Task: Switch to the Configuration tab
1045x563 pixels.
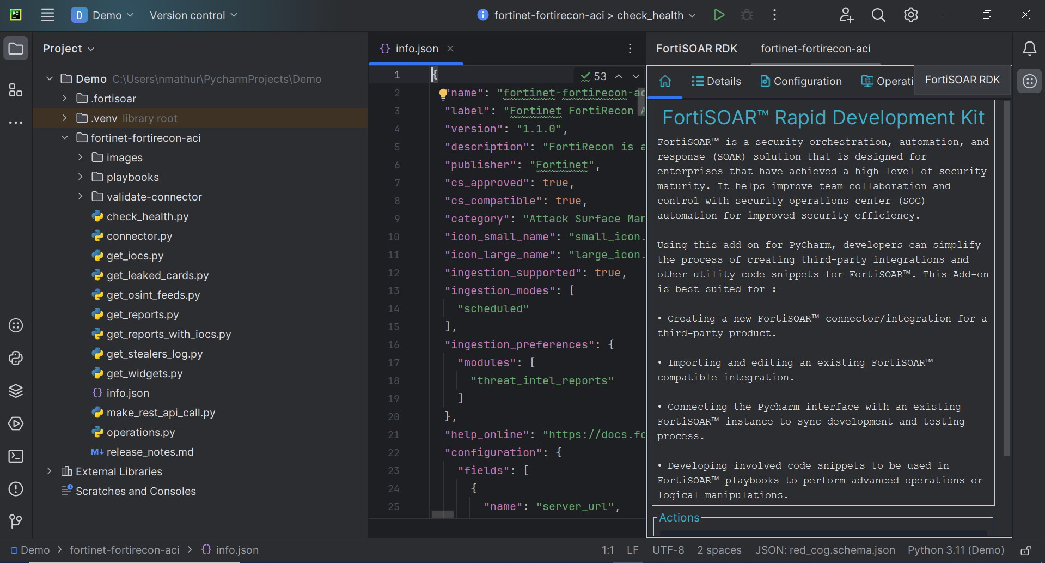Action: (800, 81)
